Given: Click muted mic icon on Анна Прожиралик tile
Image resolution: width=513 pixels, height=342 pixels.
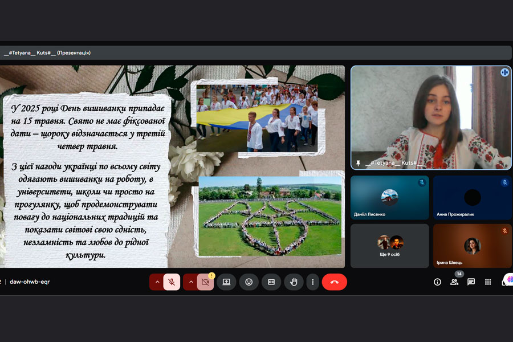Looking at the screenshot, I should [x=505, y=182].
